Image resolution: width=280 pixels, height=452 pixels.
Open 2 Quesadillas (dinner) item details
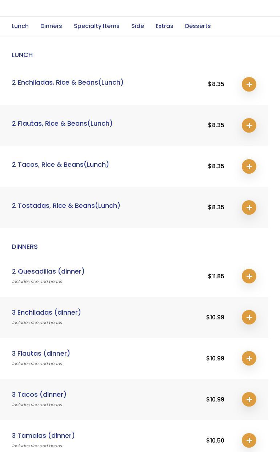48,271
